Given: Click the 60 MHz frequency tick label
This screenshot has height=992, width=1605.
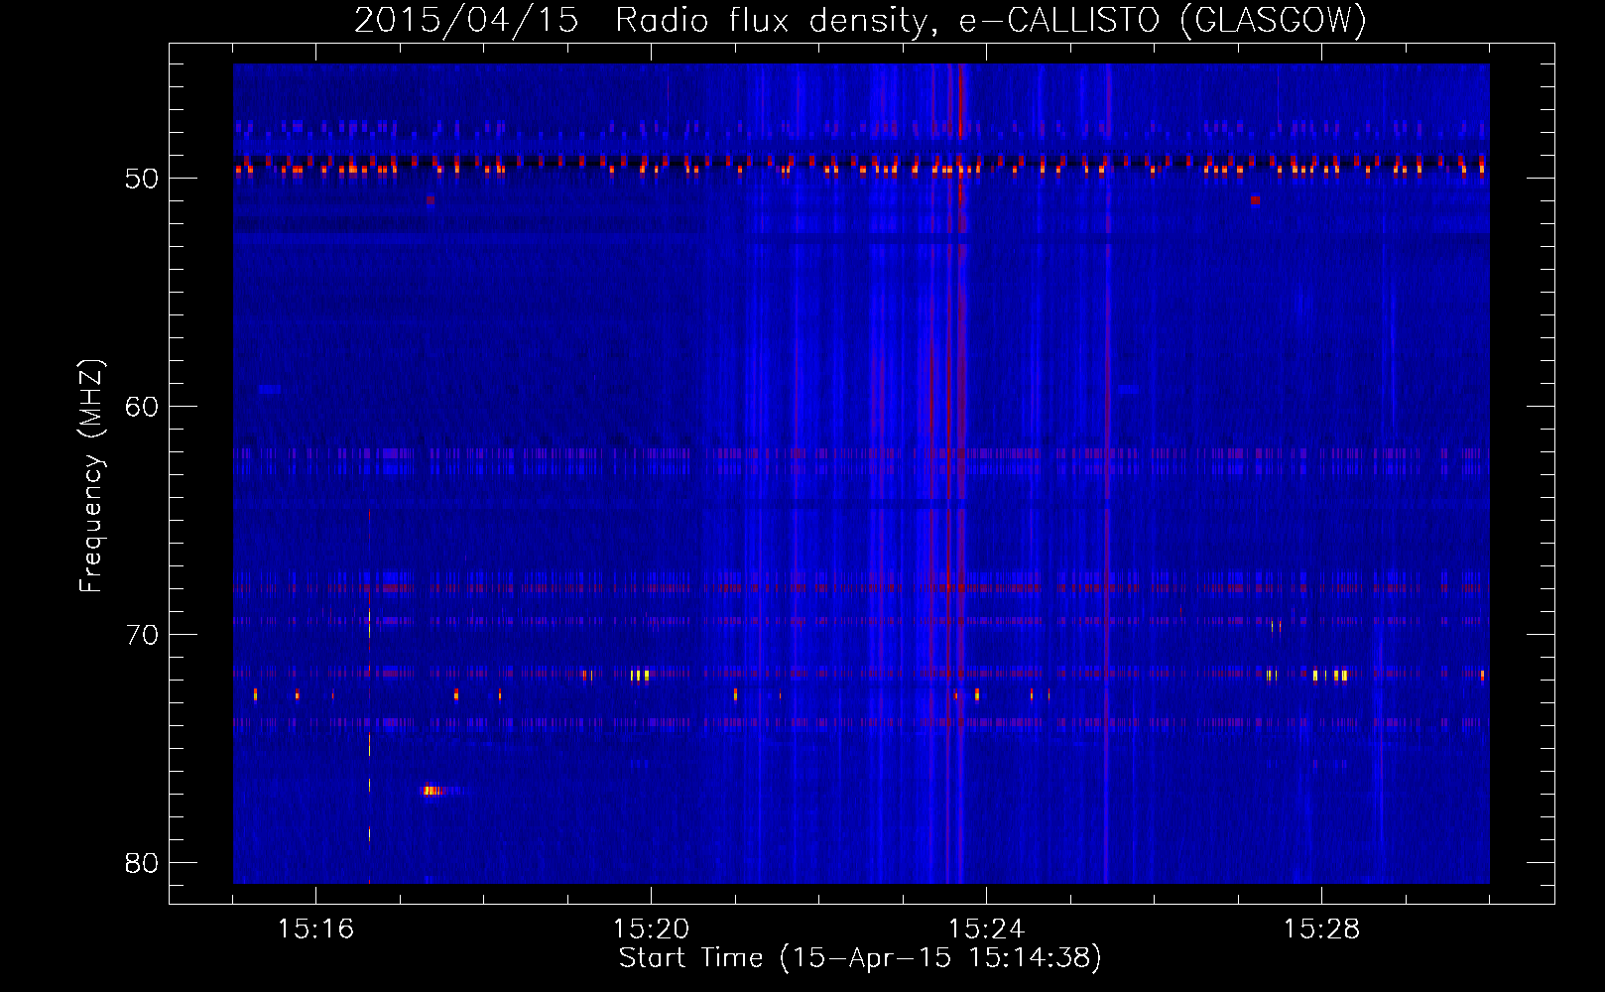Looking at the screenshot, I should (142, 407).
